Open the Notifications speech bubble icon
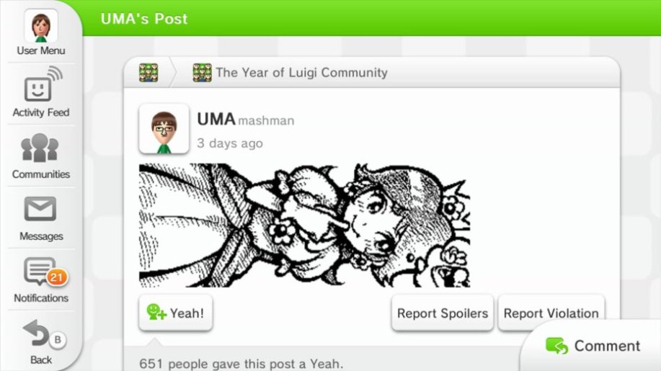 [x=40, y=271]
